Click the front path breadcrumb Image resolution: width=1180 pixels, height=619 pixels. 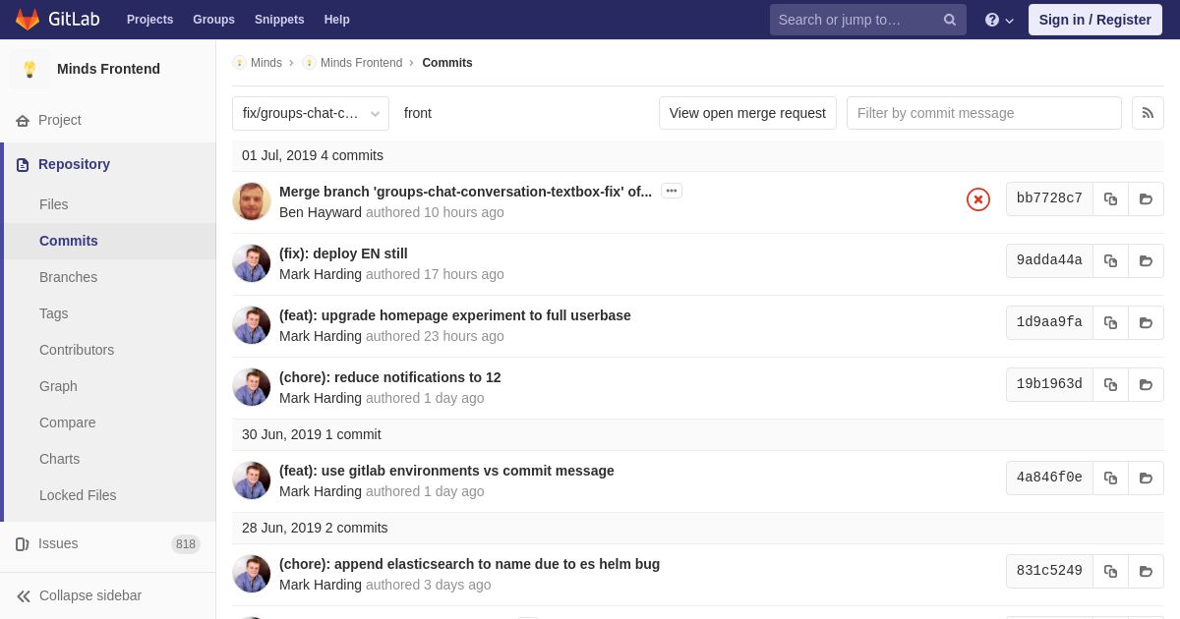point(418,113)
